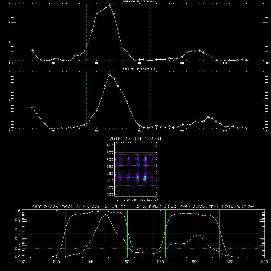This screenshot has width=271, height=271.
Task: Click the blue dotted threshold line in bottom plot
Action: [x=143, y=249]
